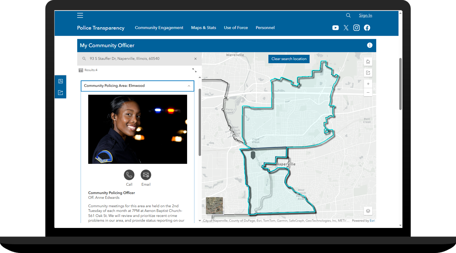Click the search location pin on map
Viewport: 456px width, 253px height.
coord(253,155)
